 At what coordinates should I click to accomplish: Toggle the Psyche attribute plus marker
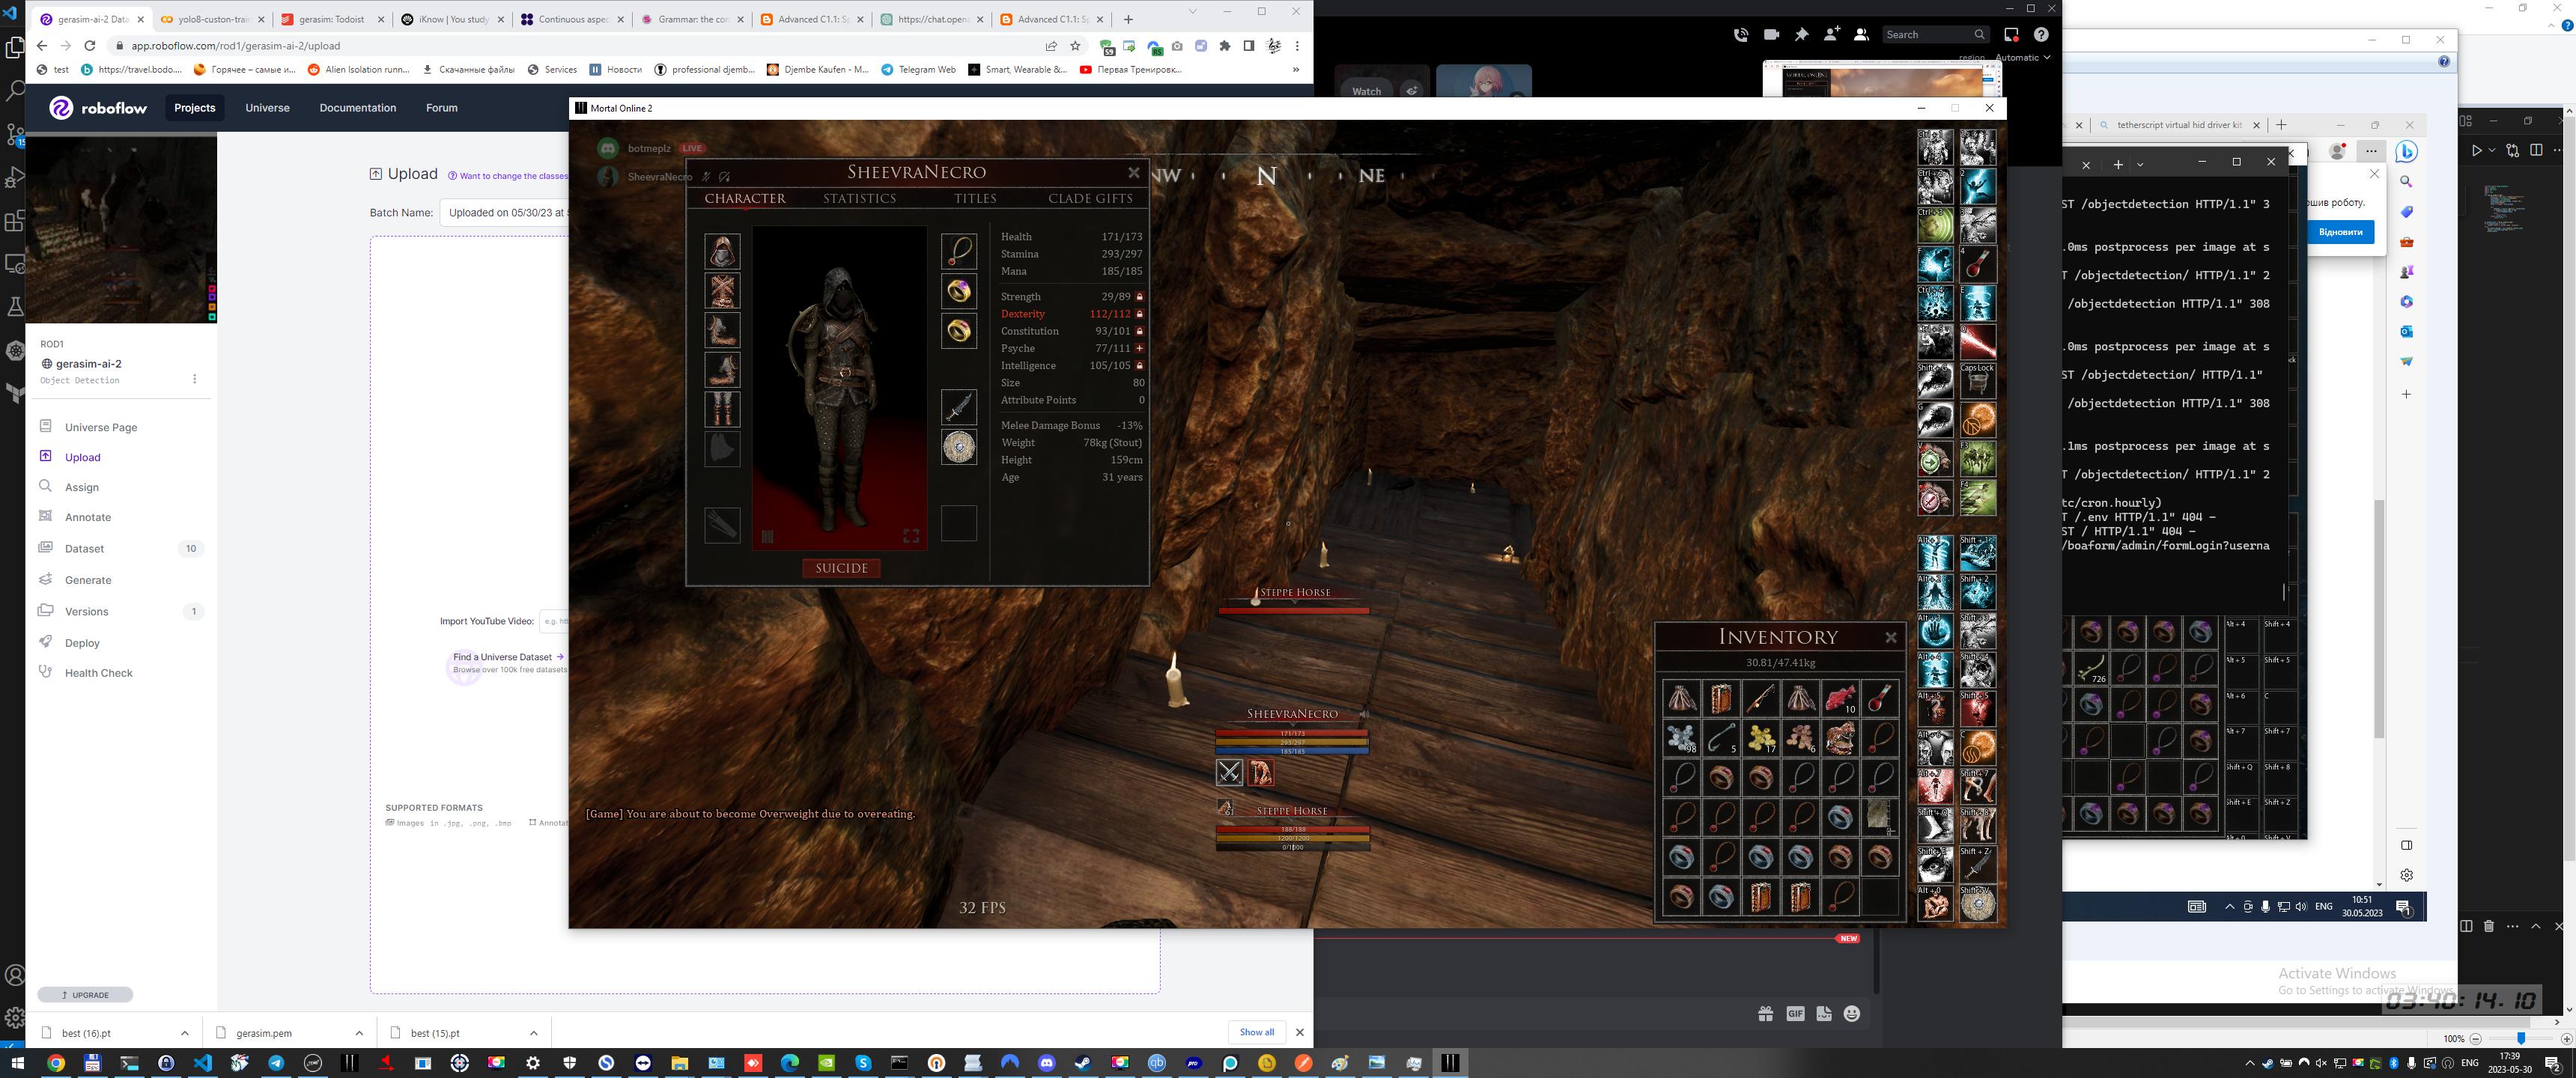(x=1139, y=348)
